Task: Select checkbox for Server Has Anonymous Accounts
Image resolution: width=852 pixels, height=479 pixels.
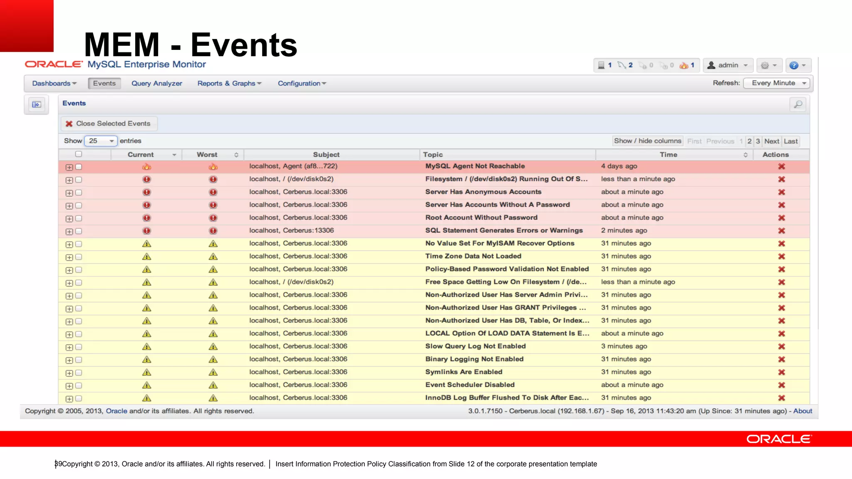Action: pyautogui.click(x=79, y=193)
